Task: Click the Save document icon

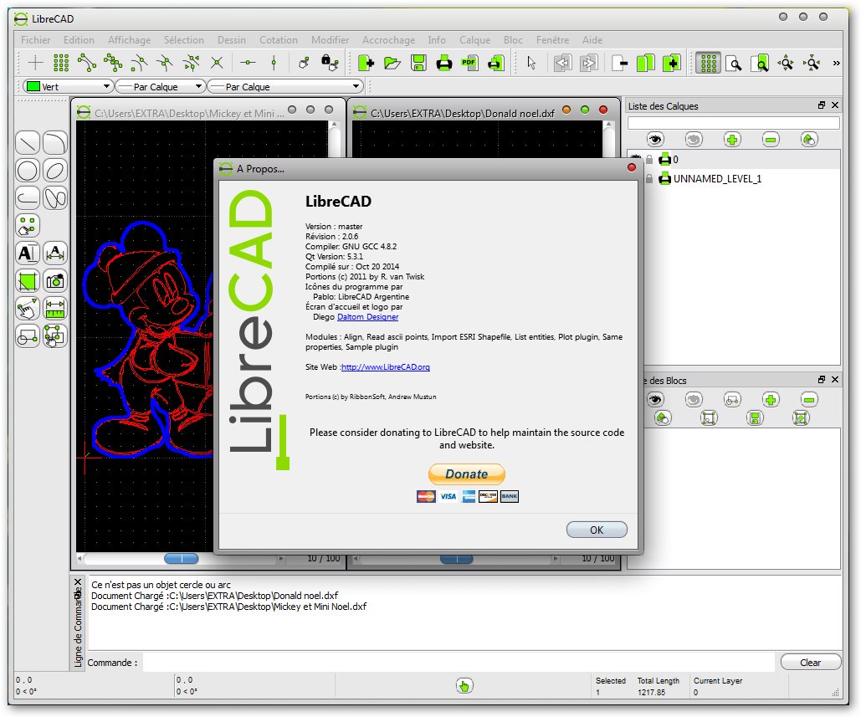Action: (418, 63)
